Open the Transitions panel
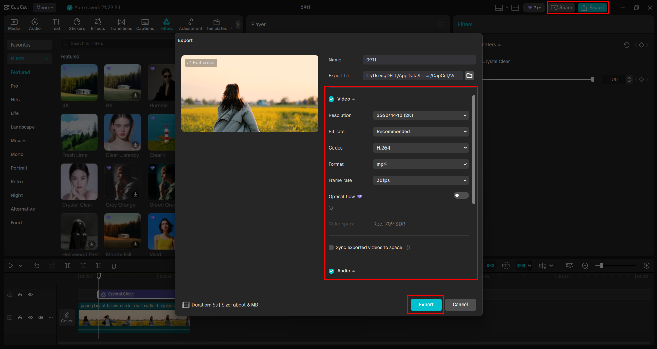 [x=121, y=24]
